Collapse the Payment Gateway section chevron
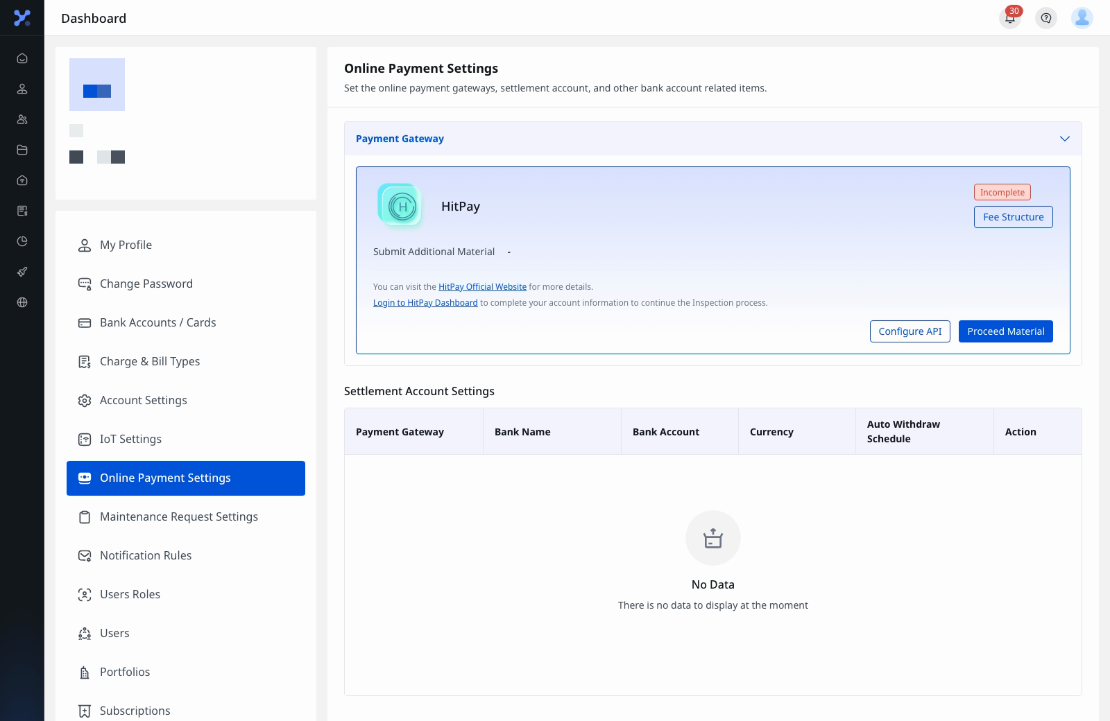 (x=1065, y=139)
